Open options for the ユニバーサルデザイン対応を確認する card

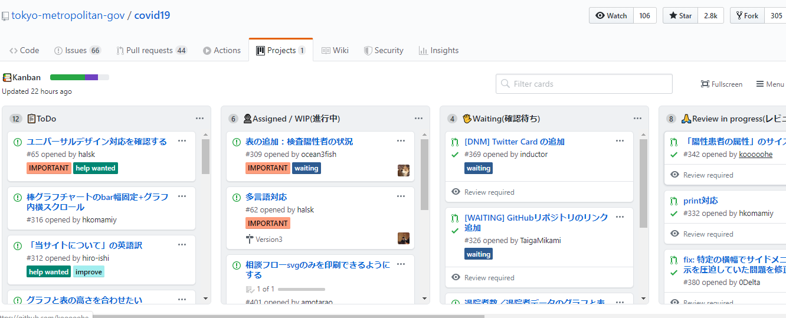pyautogui.click(x=182, y=140)
